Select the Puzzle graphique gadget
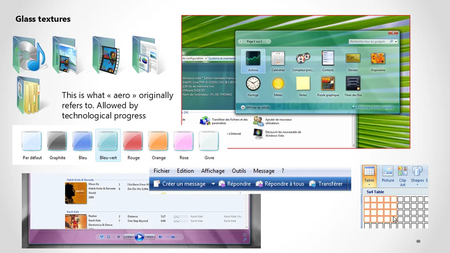 [328, 86]
